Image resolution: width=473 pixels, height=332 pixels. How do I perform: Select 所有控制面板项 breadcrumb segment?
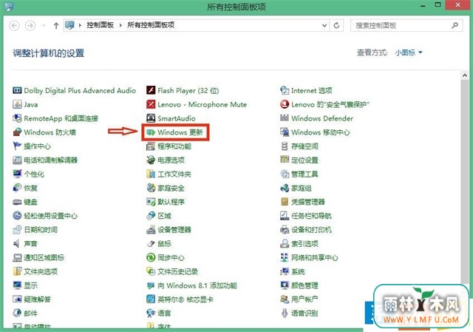(x=151, y=25)
